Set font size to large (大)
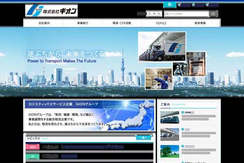Image resolution: width=244 pixels, height=163 pixels. [x=159, y=14]
